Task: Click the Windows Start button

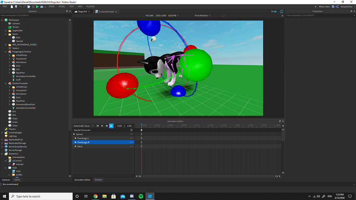Action: (4, 196)
